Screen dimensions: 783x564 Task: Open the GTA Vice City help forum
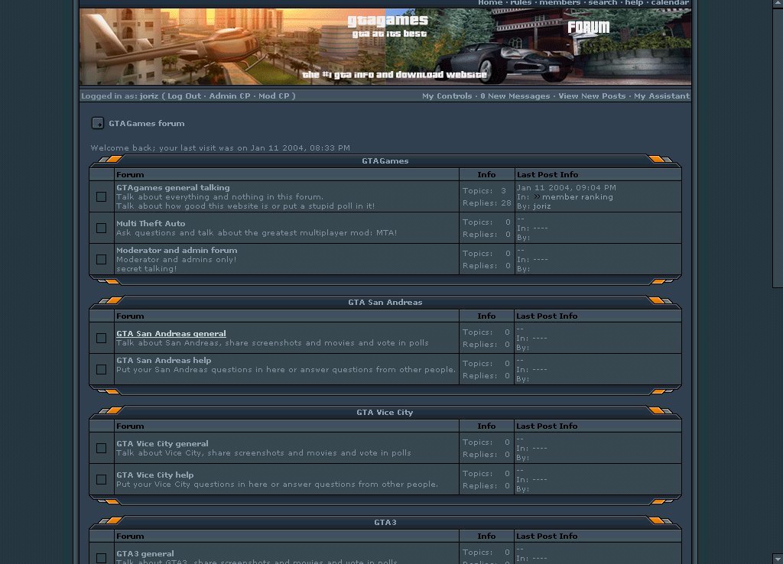pyautogui.click(x=154, y=475)
